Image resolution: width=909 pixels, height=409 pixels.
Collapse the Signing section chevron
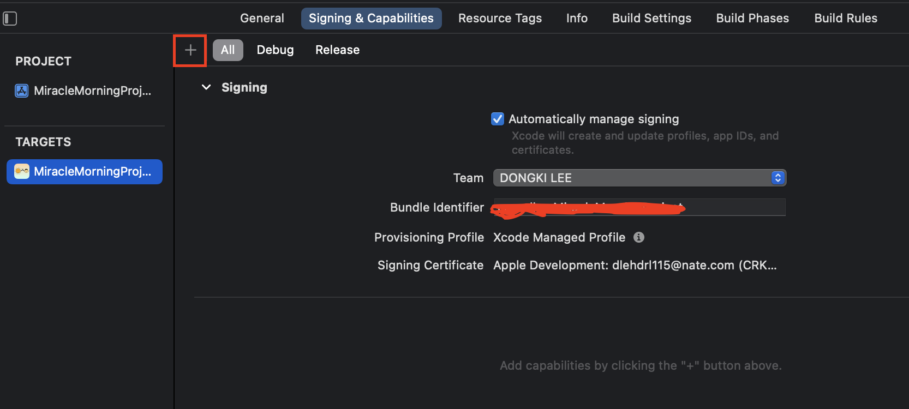click(206, 87)
